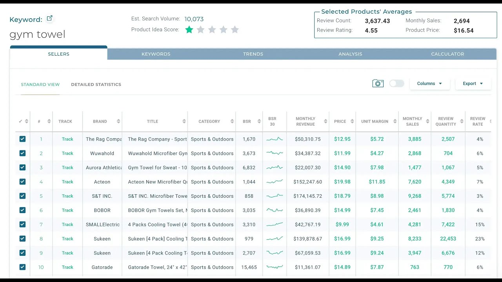Track the BOBOR product
Image resolution: width=502 pixels, height=282 pixels.
[x=67, y=210]
